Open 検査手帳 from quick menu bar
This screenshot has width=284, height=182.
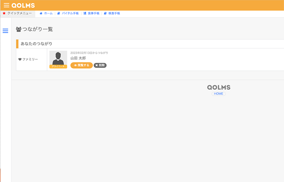[112, 13]
